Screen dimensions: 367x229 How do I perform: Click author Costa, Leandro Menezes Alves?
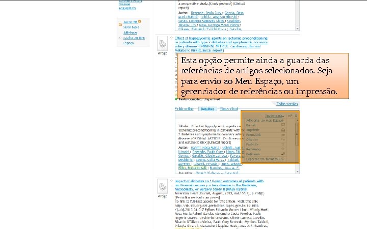(x=201, y=21)
